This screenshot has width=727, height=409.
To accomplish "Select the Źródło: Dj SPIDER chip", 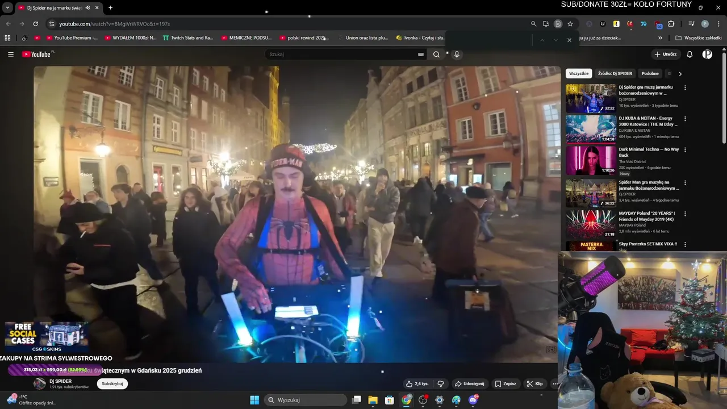I will pos(615,74).
